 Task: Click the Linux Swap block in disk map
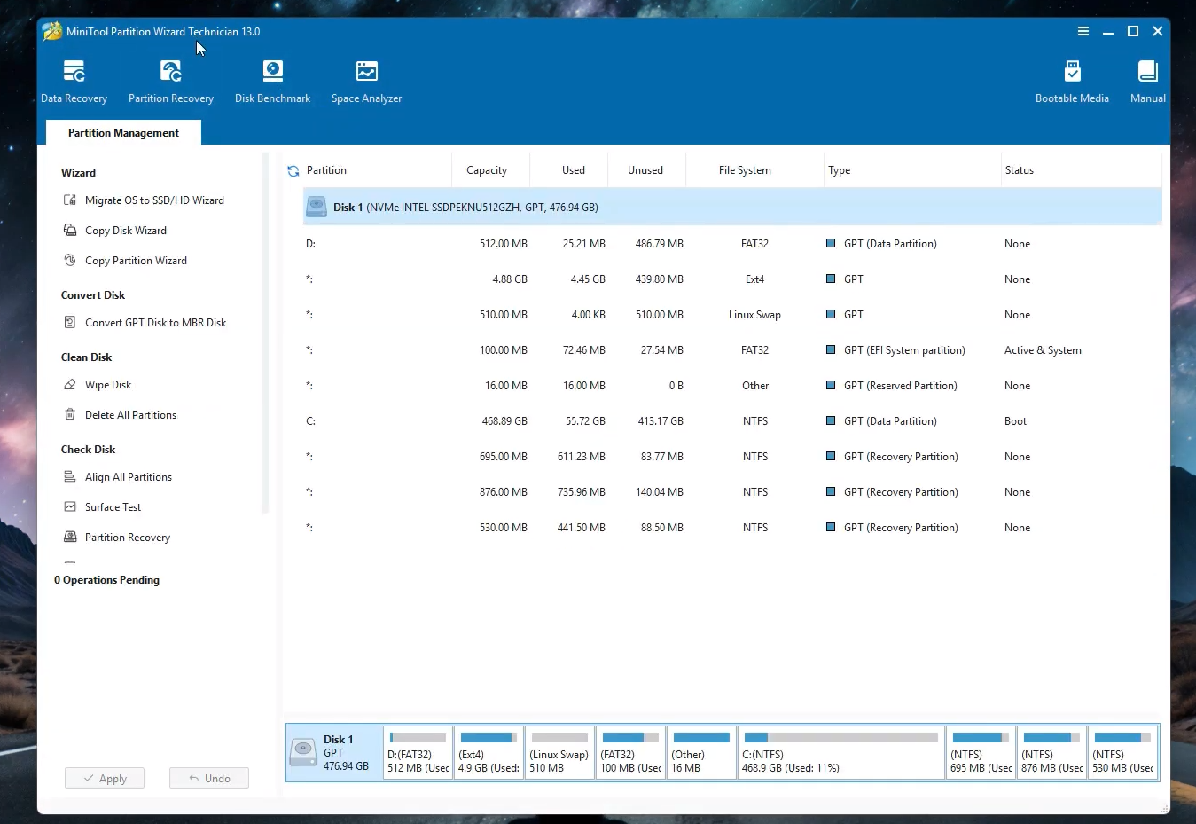(x=559, y=752)
